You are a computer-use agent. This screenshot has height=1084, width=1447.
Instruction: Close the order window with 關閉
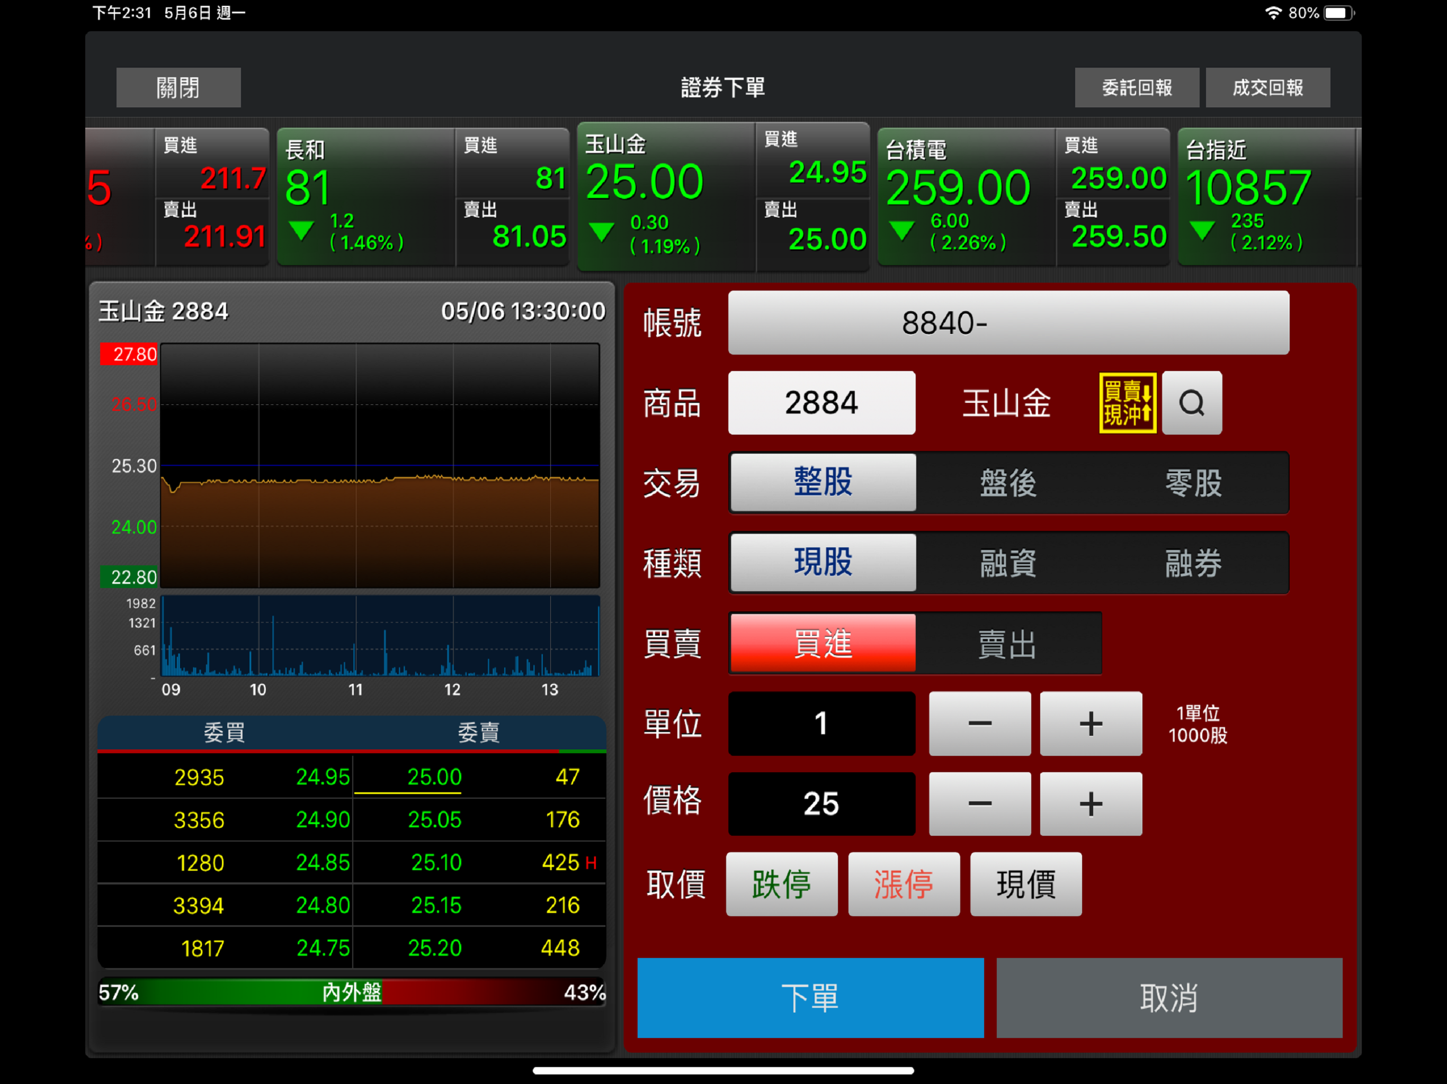point(178,87)
